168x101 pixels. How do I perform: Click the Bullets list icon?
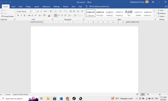[x=56, y=11]
